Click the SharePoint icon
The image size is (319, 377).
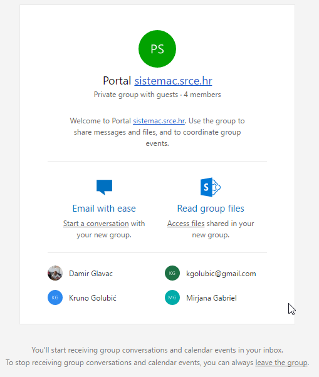pos(211,187)
